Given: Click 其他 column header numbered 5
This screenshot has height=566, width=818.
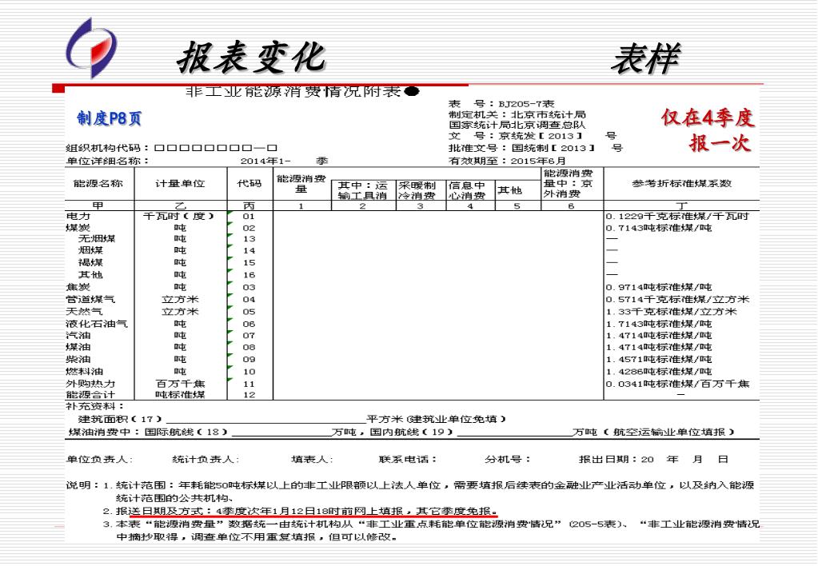Looking at the screenshot, I should click(509, 190).
